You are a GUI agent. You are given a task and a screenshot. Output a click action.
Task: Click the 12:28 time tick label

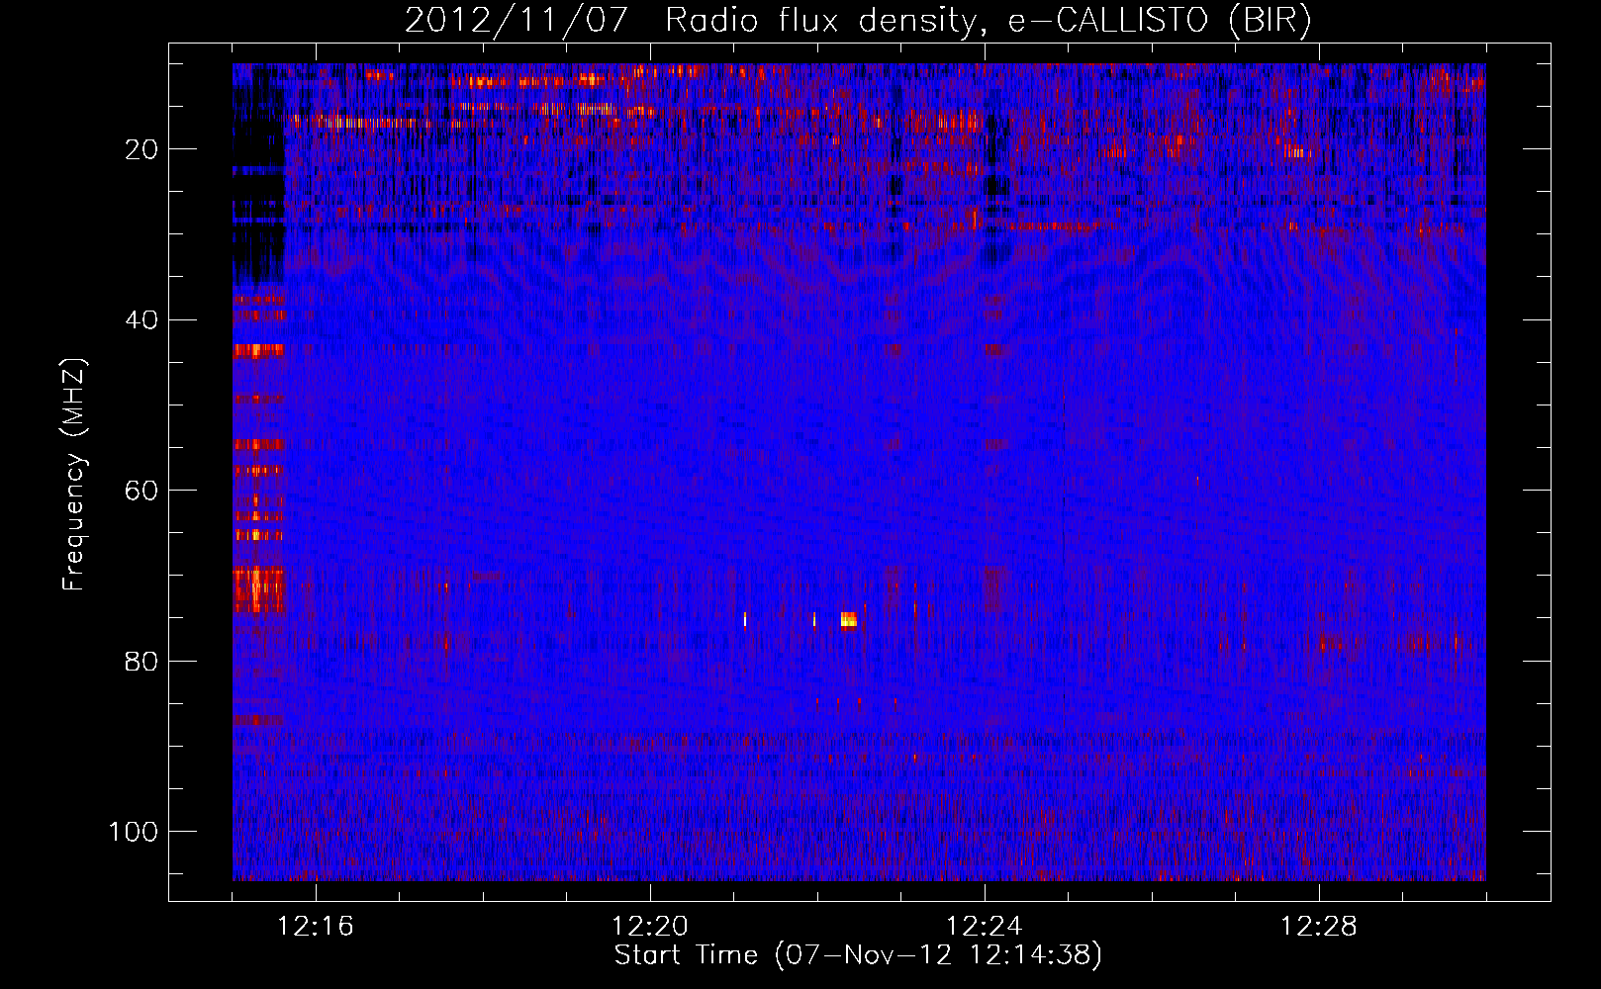coord(1319,927)
